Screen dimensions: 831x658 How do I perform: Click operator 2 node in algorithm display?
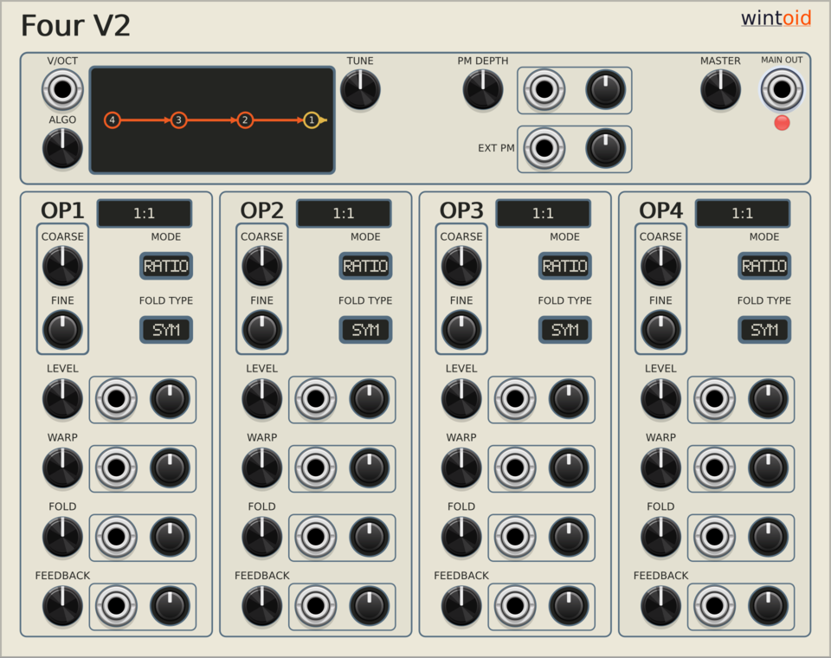(x=245, y=120)
